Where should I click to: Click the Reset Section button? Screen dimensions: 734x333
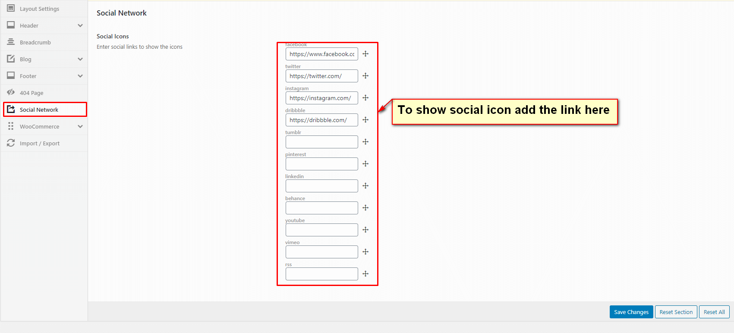676,312
